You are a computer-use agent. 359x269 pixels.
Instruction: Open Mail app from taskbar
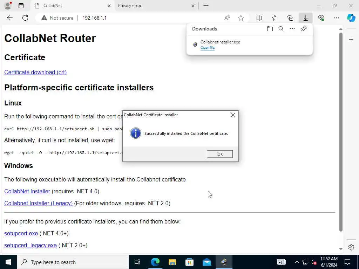tap(207, 262)
